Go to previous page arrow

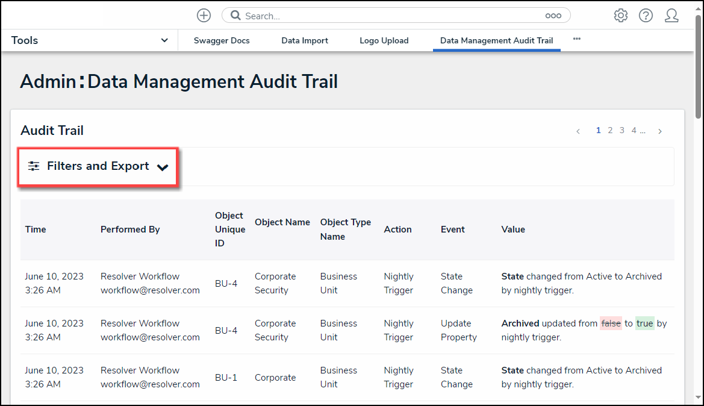[578, 131]
